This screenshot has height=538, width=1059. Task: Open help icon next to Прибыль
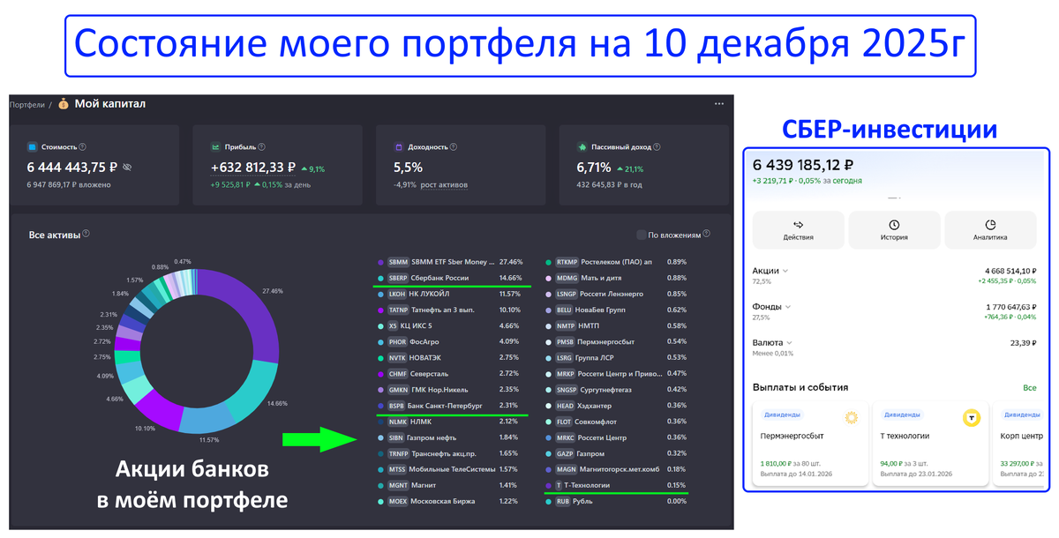click(x=261, y=147)
